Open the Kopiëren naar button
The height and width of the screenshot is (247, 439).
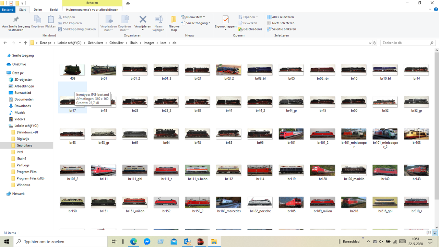click(x=124, y=23)
